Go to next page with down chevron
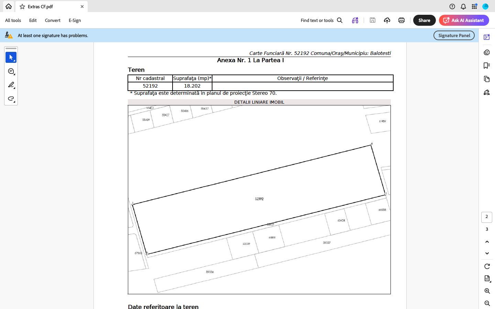 coord(487,253)
